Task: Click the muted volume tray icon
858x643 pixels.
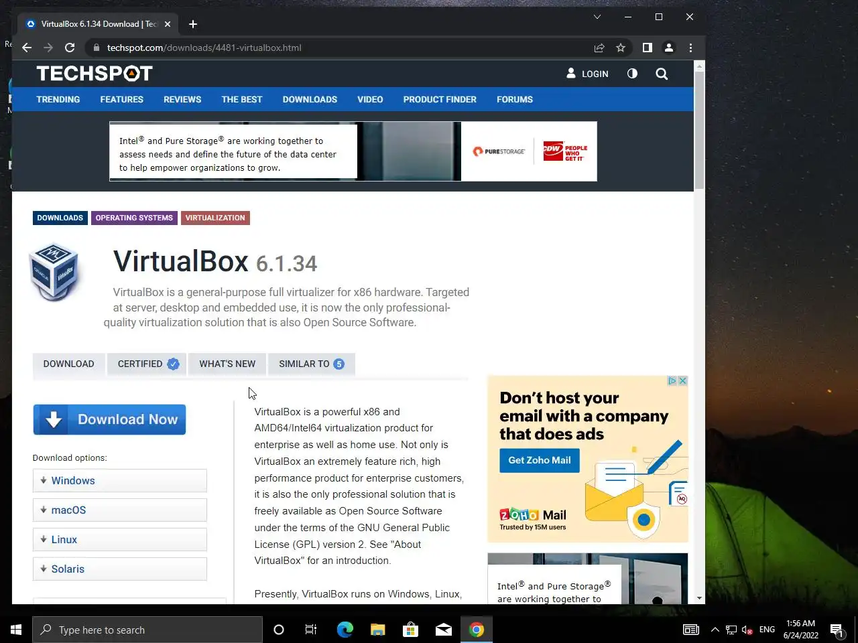Action: 747,630
